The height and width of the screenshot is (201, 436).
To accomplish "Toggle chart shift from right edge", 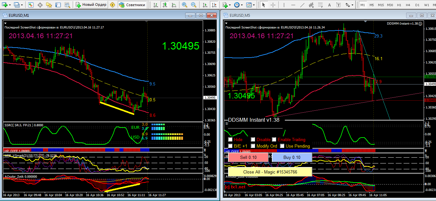I will [x=214, y=5].
